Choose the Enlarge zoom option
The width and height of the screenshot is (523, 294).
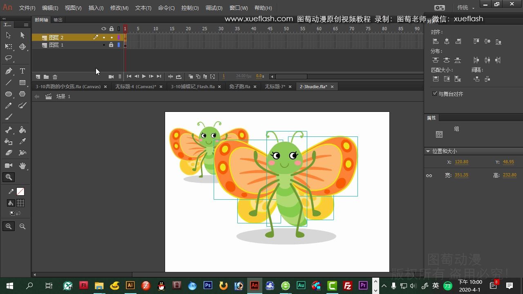(x=9, y=226)
